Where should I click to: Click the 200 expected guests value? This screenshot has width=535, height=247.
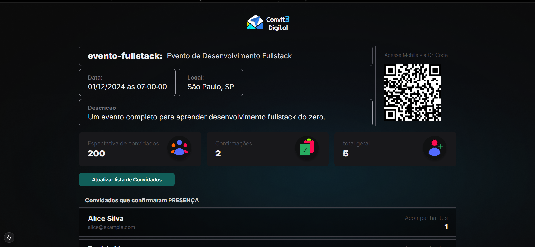(x=96, y=153)
